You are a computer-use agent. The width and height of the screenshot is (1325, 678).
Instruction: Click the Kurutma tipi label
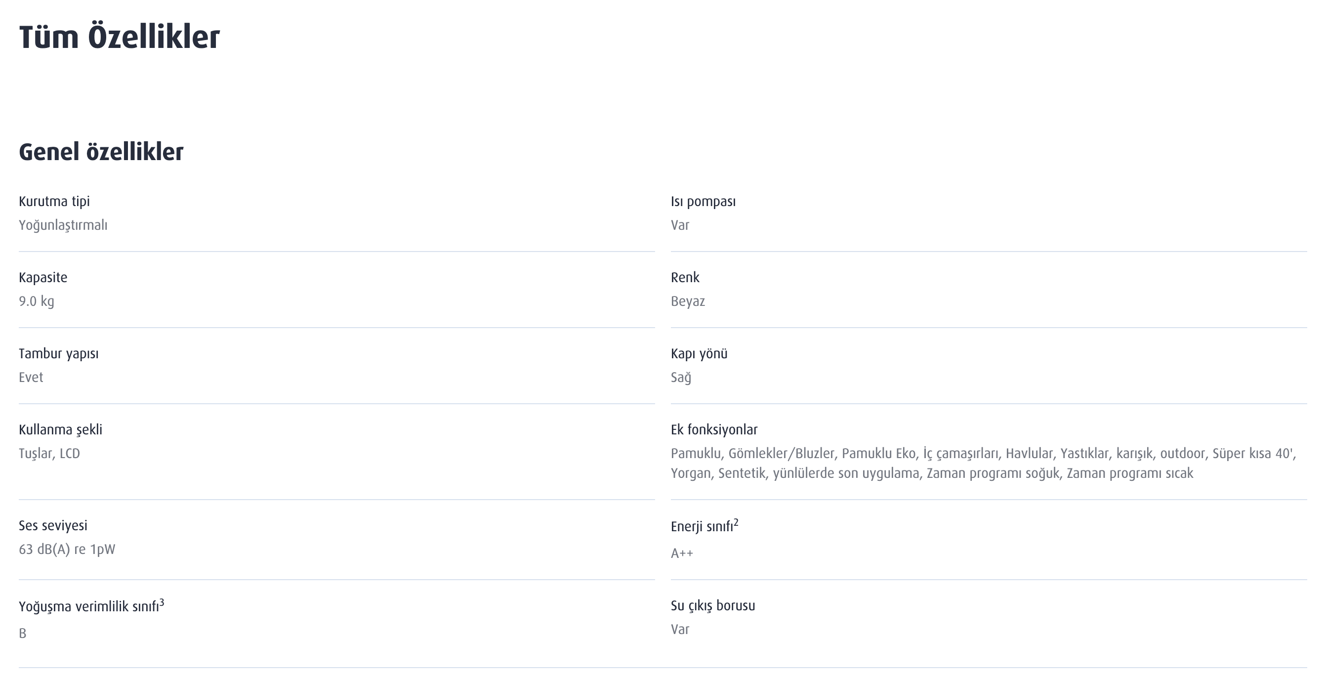pos(54,201)
